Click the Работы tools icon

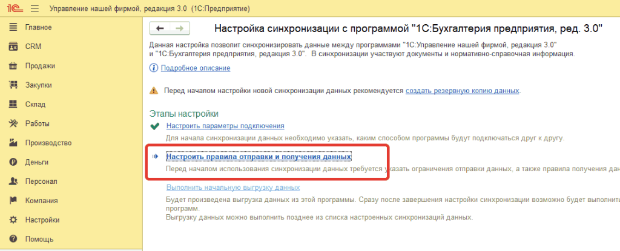point(13,124)
